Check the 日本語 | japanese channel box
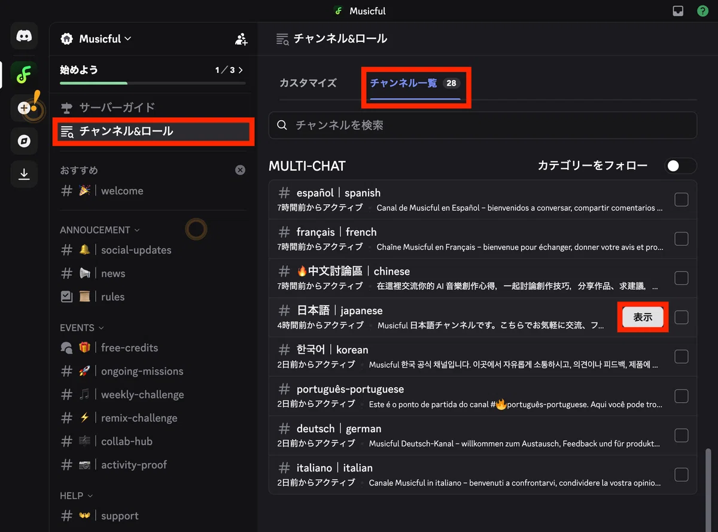 [682, 317]
